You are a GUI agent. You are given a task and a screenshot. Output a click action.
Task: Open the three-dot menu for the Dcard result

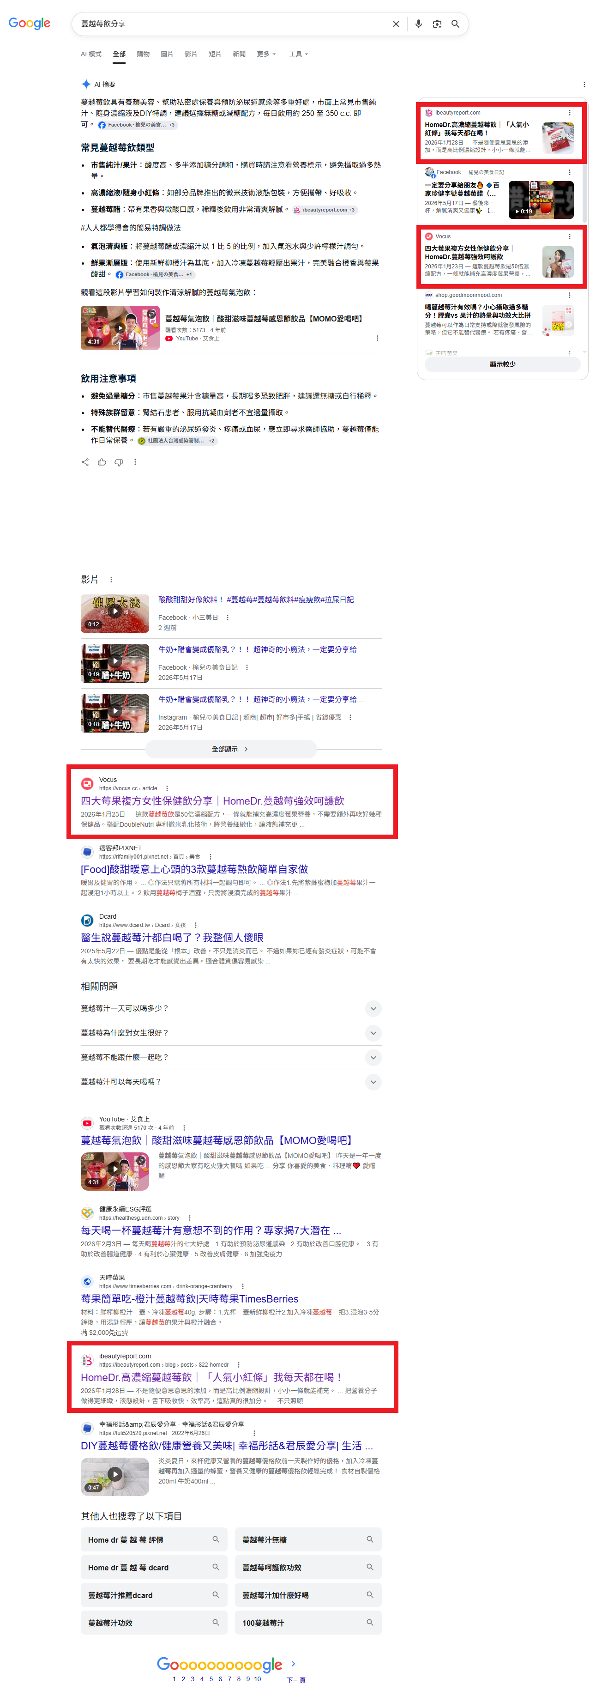(196, 925)
